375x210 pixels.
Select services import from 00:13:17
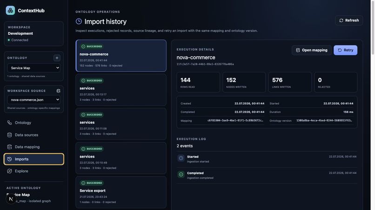click(121, 90)
